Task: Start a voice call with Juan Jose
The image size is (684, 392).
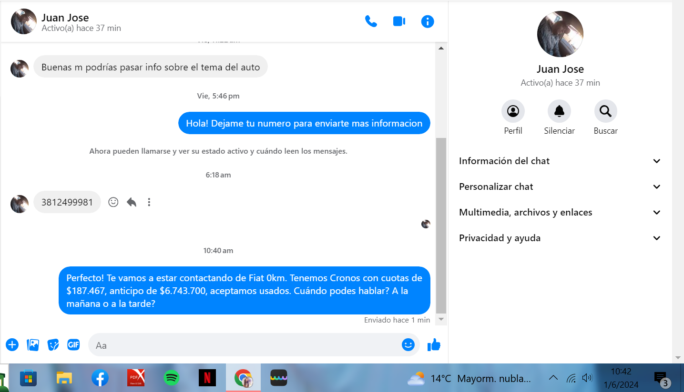Action: (371, 21)
